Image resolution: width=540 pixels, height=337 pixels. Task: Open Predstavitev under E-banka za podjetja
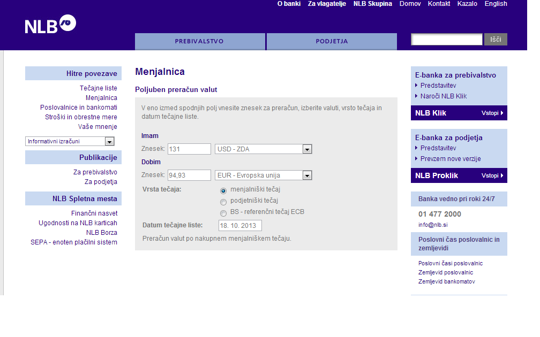(438, 148)
